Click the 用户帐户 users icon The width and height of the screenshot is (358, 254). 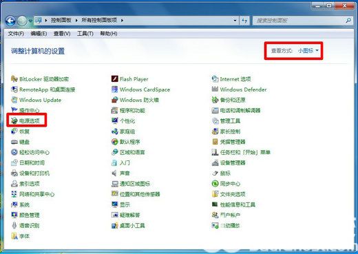(x=215, y=215)
